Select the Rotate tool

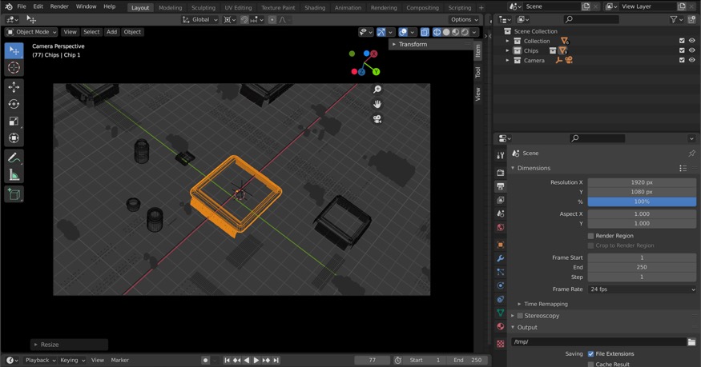tap(14, 104)
